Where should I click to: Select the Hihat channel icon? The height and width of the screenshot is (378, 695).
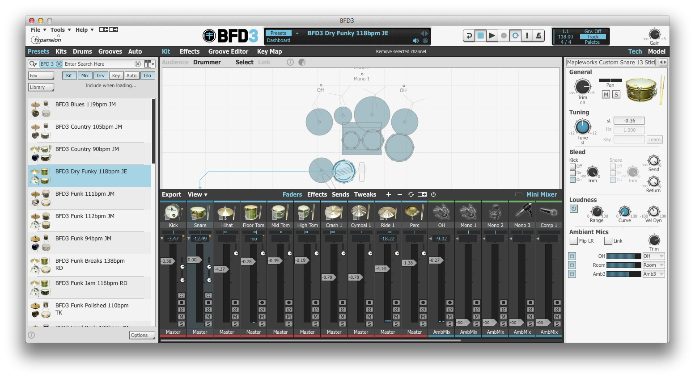[227, 212]
